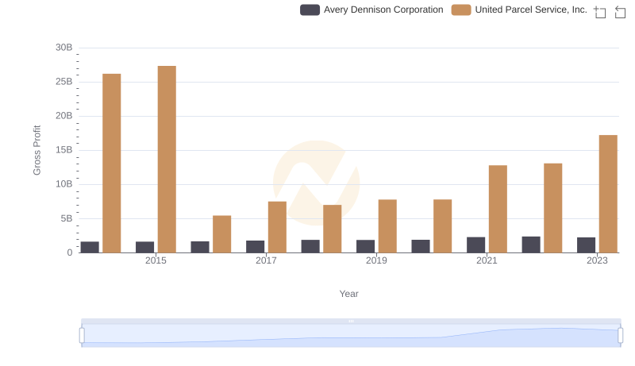Click the 2018 United Parcel Service bar
This screenshot has width=635, height=366.
pyautogui.click(x=332, y=229)
